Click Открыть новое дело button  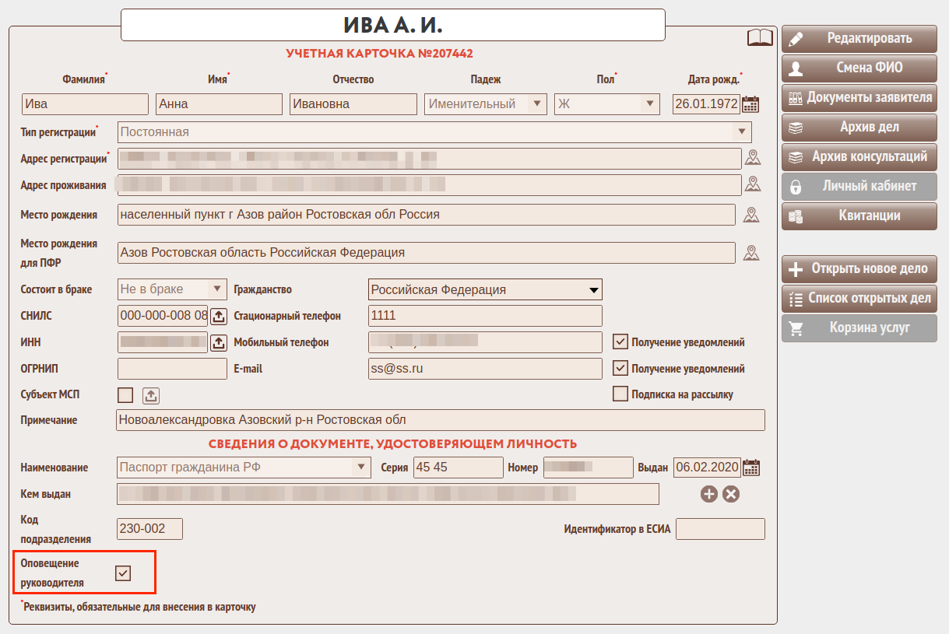[x=859, y=268]
